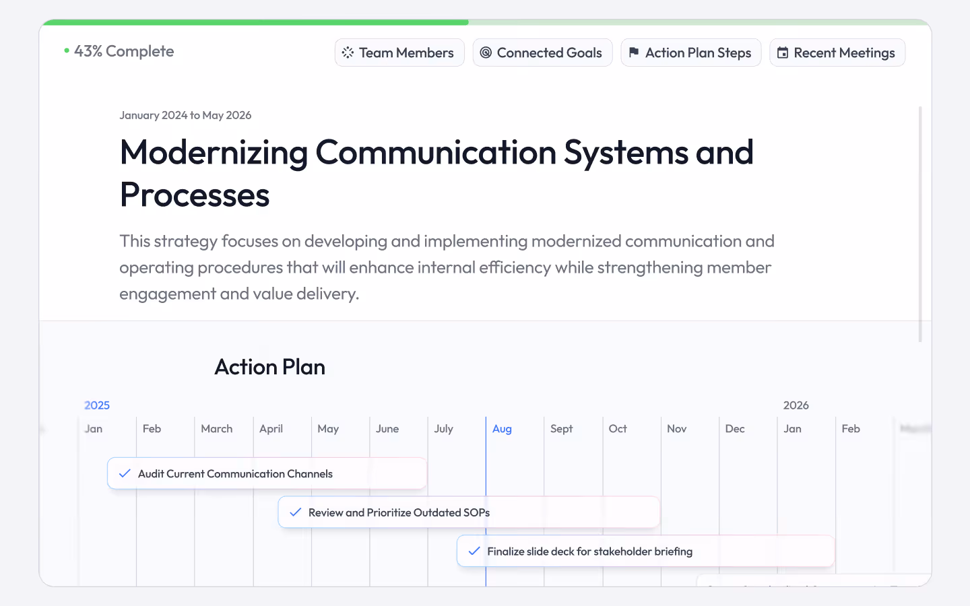This screenshot has width=970, height=606.
Task: Expand the Recent Meetings list
Action: [837, 52]
